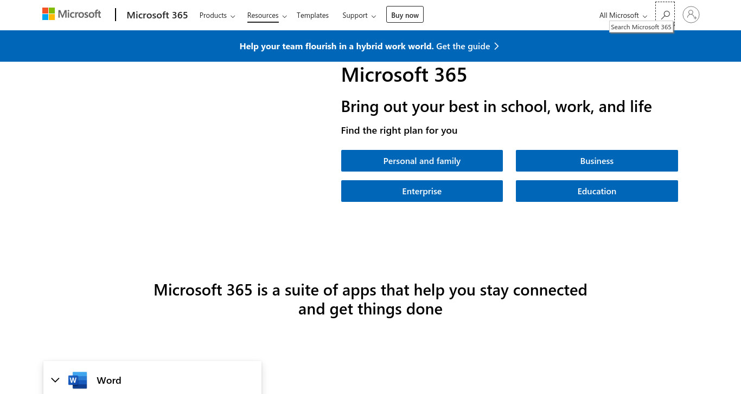Click the Buy now button
Screen dimensions: 741x394
[x=405, y=15]
